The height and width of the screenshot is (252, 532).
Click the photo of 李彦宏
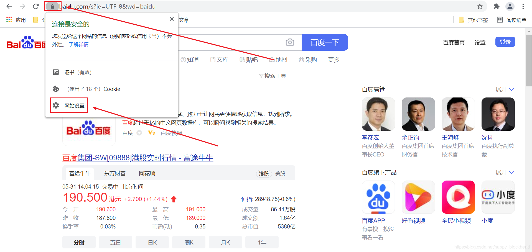378,114
